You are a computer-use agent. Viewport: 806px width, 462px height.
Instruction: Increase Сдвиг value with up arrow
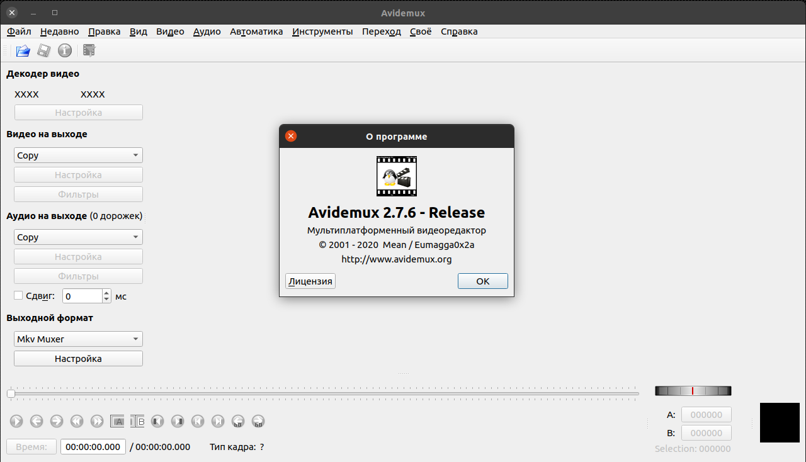[106, 292]
